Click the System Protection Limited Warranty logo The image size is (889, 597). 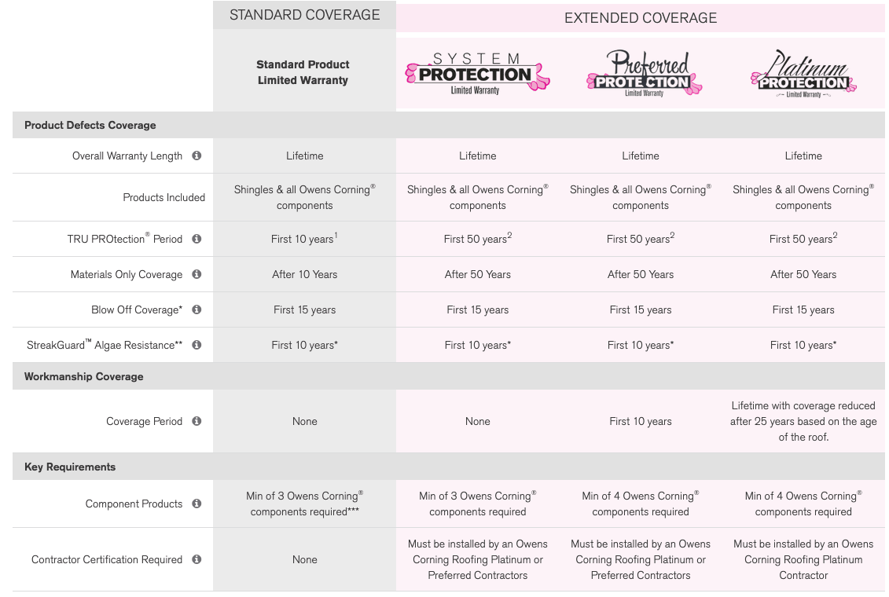[477, 74]
